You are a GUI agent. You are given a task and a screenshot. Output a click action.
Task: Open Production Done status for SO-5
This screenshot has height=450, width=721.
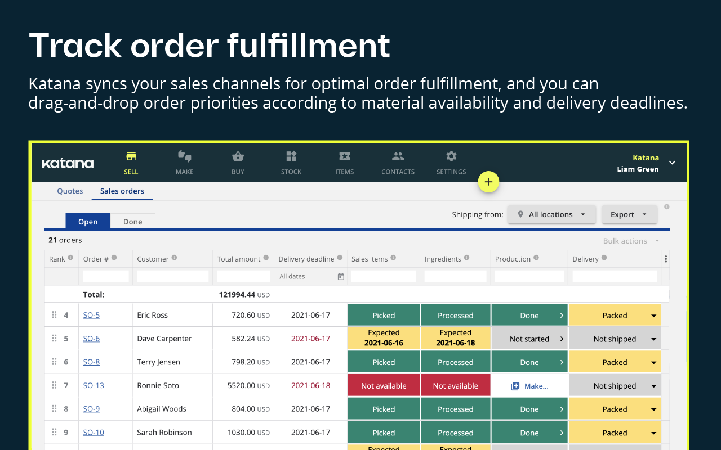pos(529,316)
